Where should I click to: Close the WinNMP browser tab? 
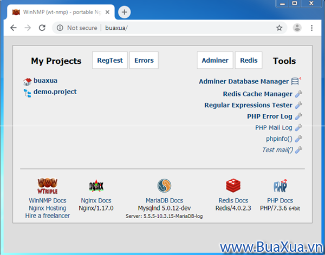click(107, 12)
